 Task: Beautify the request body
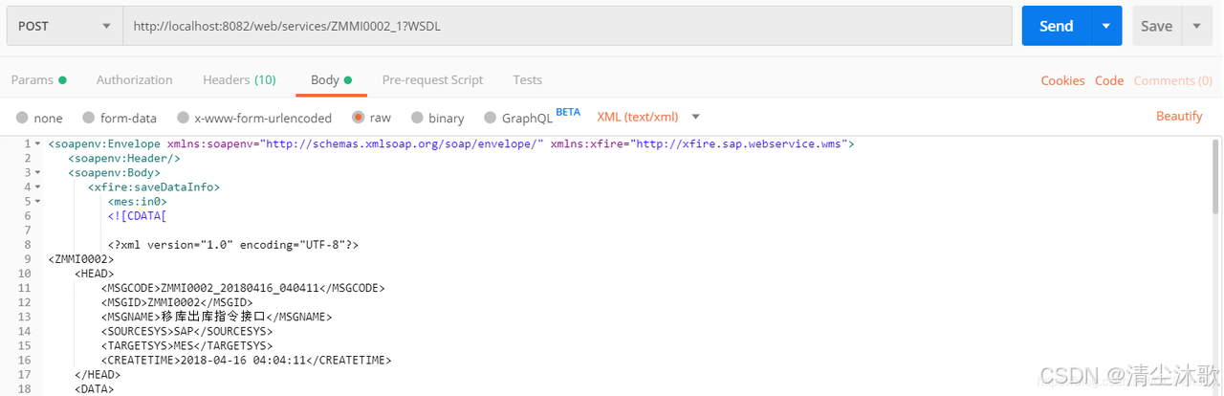click(x=1179, y=117)
